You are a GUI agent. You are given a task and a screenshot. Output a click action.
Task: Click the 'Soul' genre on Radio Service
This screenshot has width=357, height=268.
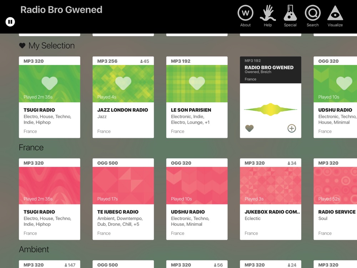click(x=323, y=218)
